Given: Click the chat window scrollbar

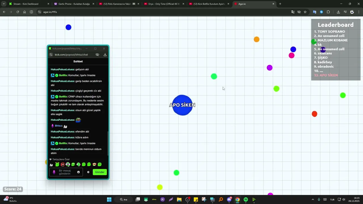Looking at the screenshot, I should 108,144.
